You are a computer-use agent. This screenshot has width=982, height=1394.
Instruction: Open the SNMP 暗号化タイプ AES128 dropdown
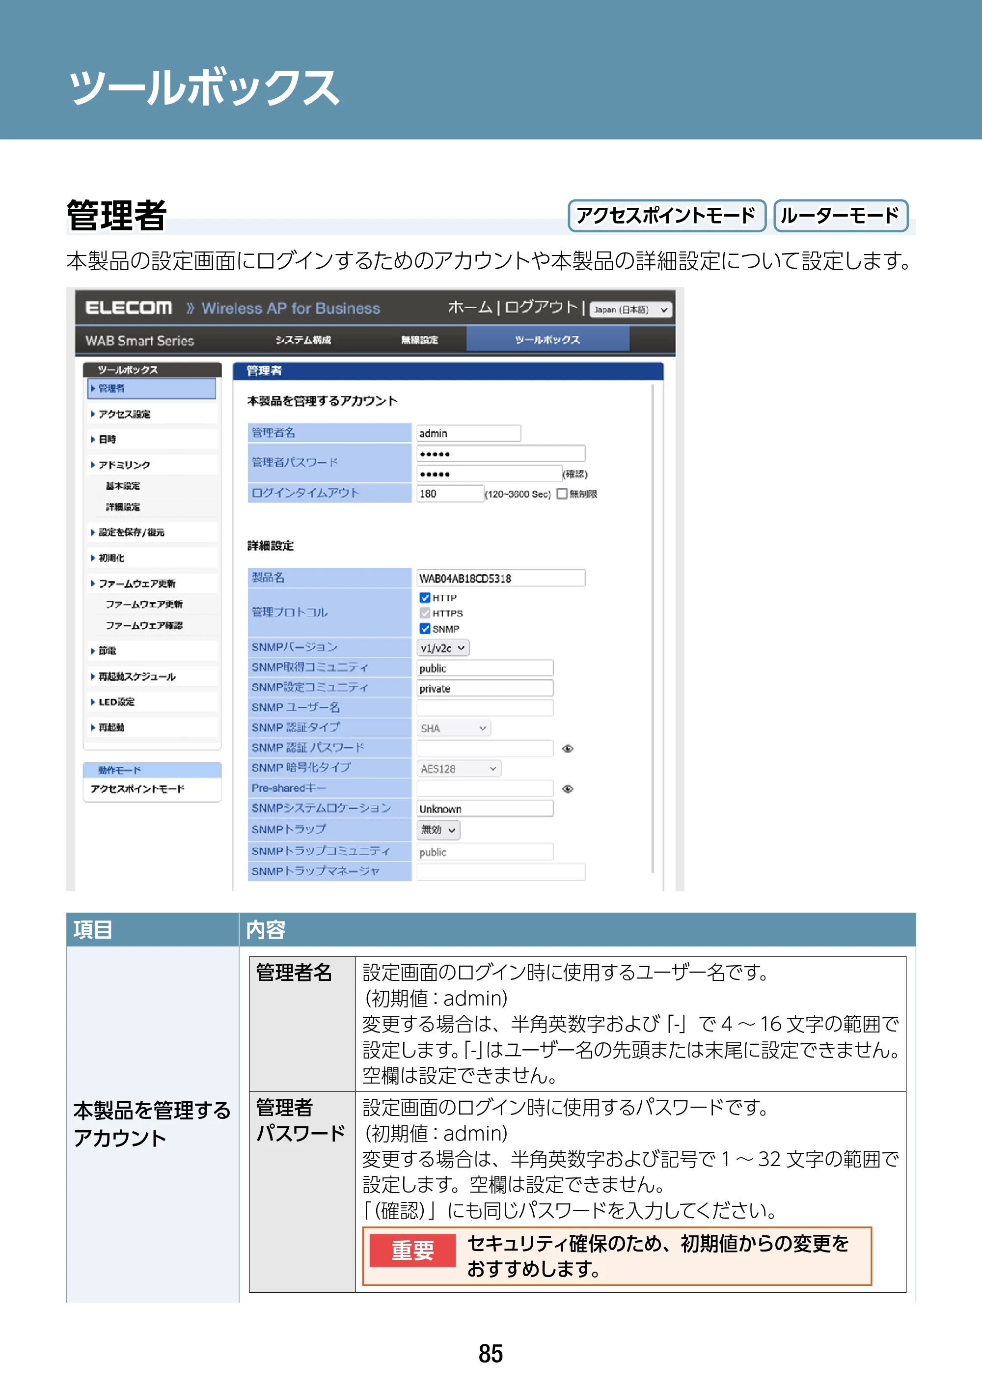458,769
